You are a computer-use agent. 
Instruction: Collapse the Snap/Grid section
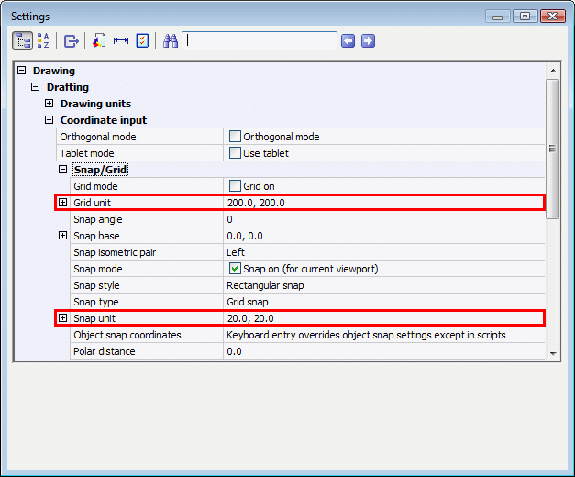[63, 170]
